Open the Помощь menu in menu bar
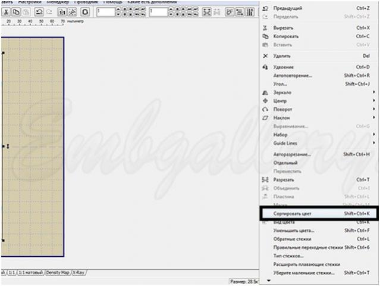The height and width of the screenshot is (286, 380). [112, 2]
